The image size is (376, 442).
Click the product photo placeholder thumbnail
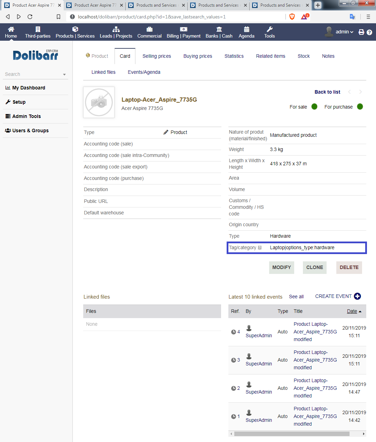pos(99,102)
